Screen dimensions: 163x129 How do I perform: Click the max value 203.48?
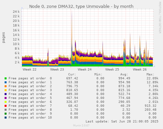(x=151, y=110)
